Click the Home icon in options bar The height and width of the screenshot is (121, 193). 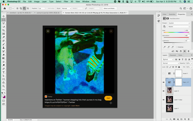(x=5, y=8)
